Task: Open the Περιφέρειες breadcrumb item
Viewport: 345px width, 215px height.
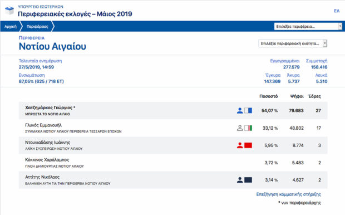Action: [x=37, y=26]
